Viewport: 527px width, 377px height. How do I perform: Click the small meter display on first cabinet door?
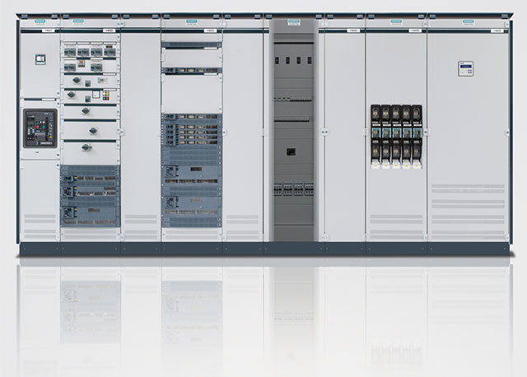(x=40, y=59)
